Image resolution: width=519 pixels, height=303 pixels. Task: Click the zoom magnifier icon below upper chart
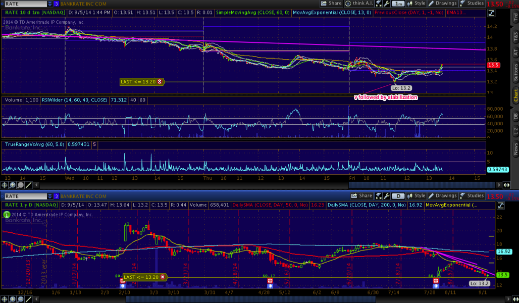click(x=13, y=185)
